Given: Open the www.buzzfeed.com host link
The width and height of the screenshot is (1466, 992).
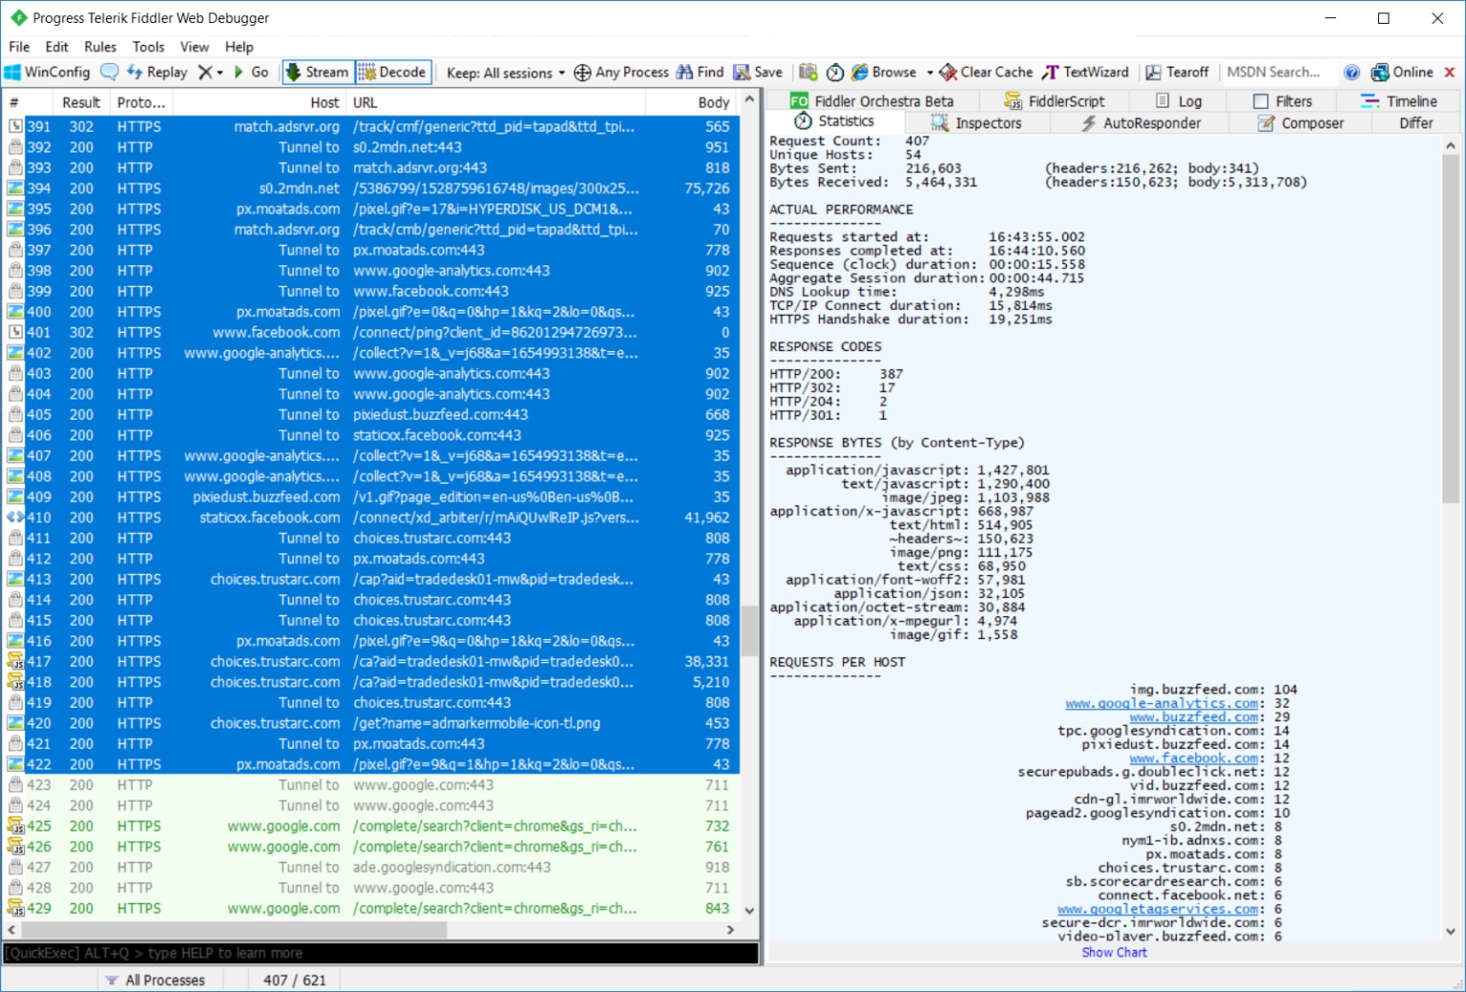Looking at the screenshot, I should pos(1194,717).
